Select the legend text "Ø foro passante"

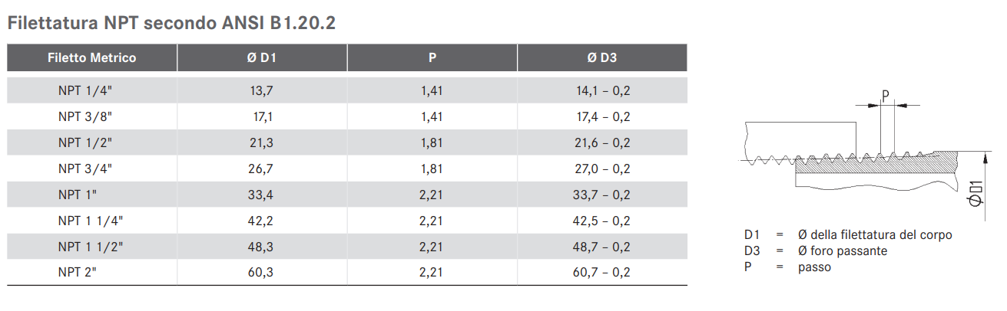[843, 250]
